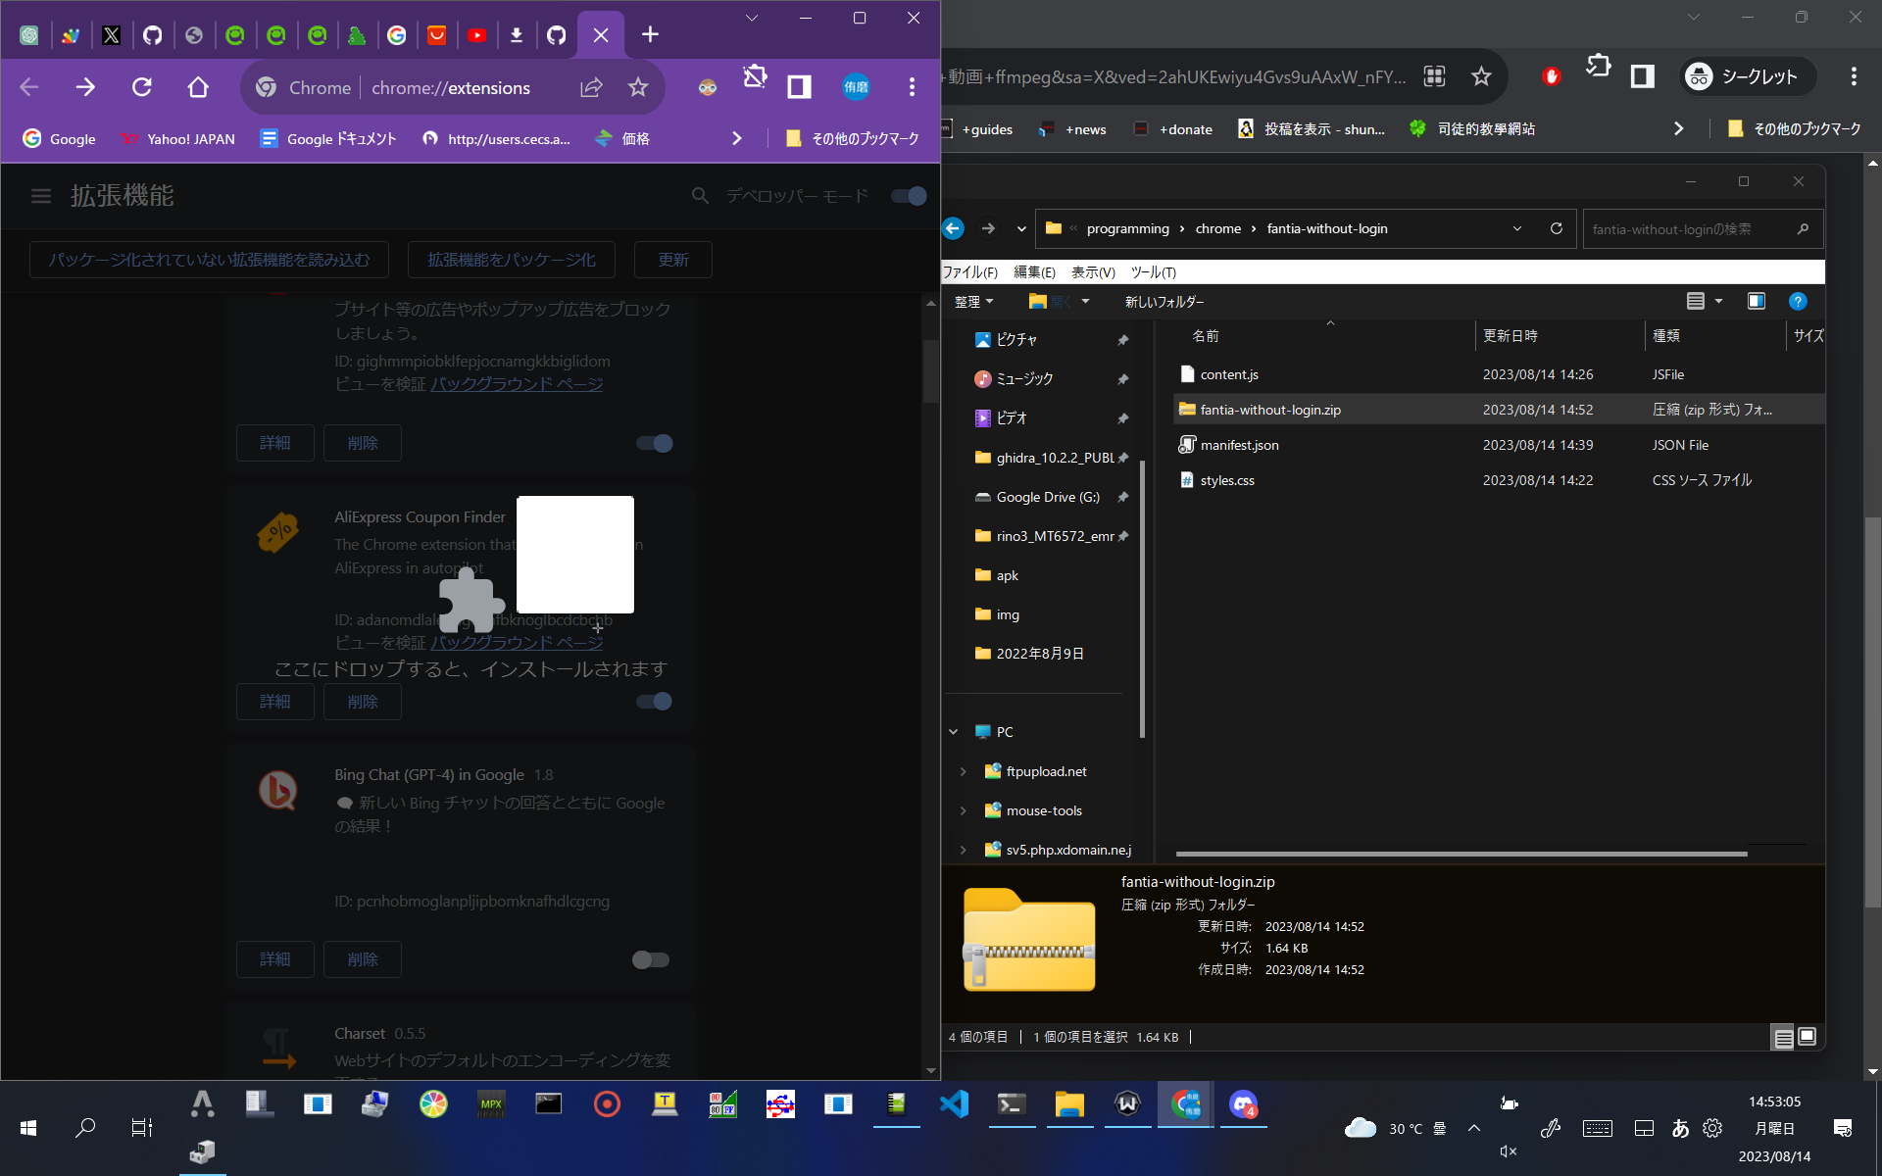Collapse the PC node in Explorer sidebar
This screenshot has height=1176, width=1882.
(x=953, y=731)
